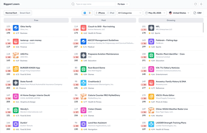Open the Catan Classic app title
Viewport: 207px width, 133px height.
pyautogui.click(x=95, y=109)
